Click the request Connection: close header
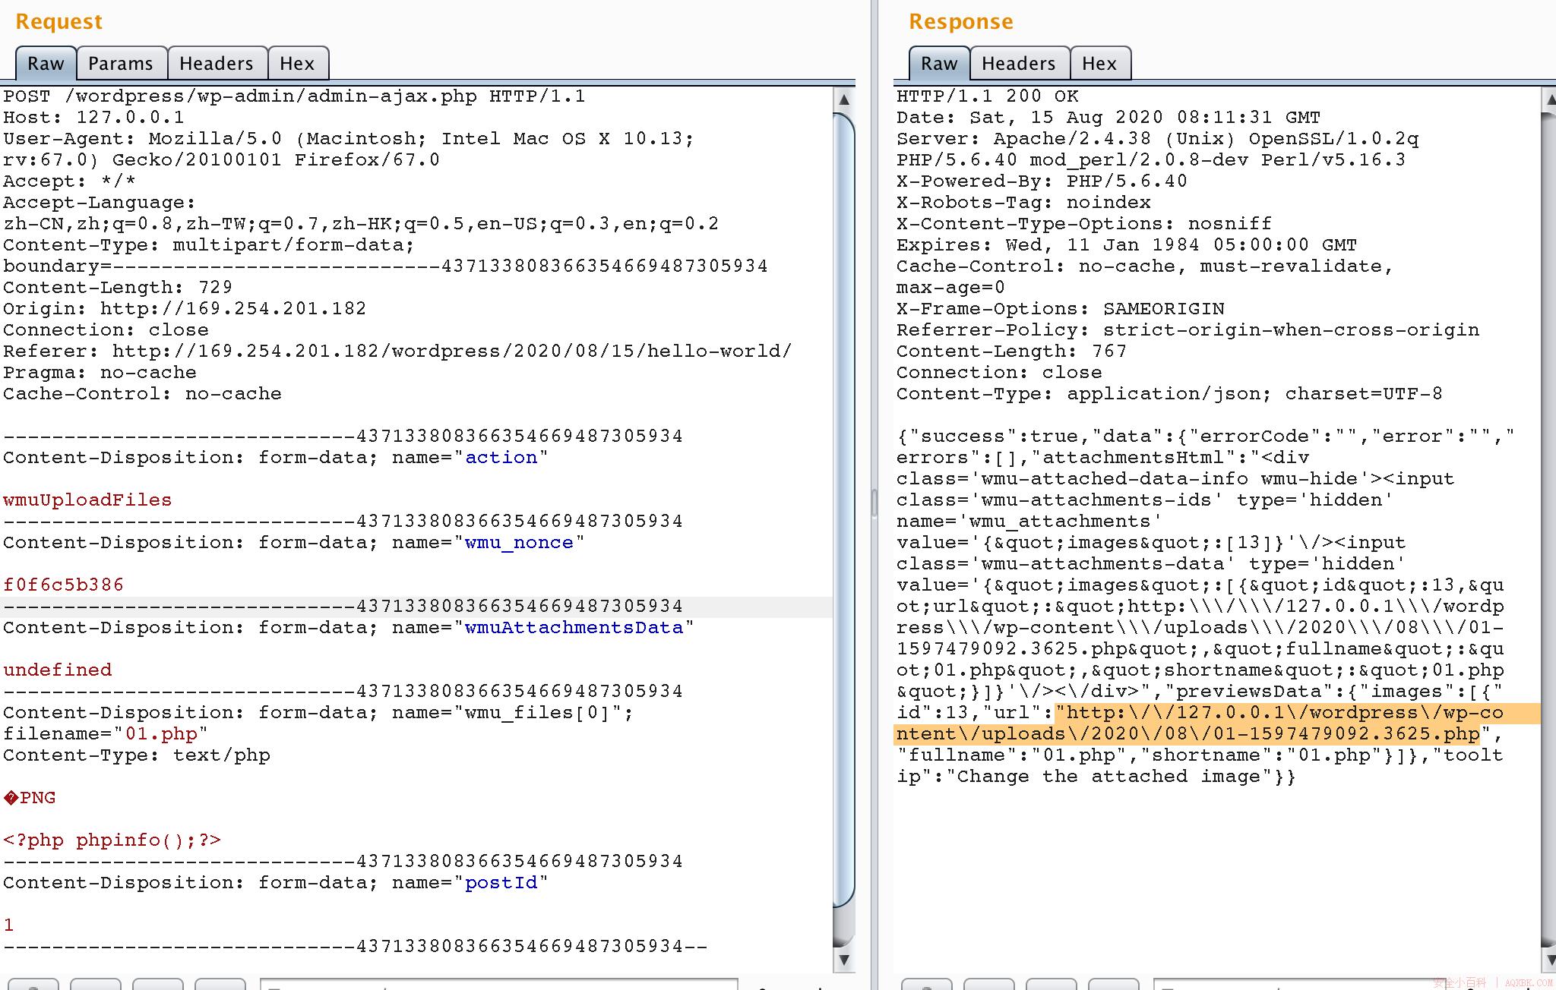This screenshot has height=990, width=1556. (106, 330)
